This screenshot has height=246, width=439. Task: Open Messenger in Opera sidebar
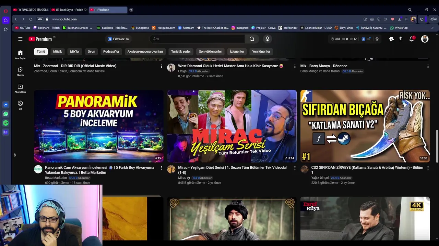(5, 105)
